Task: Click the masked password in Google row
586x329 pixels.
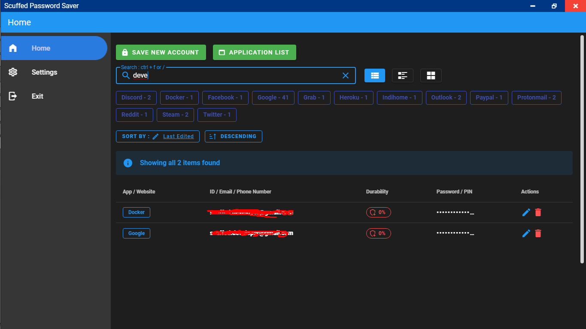Action: (455, 233)
